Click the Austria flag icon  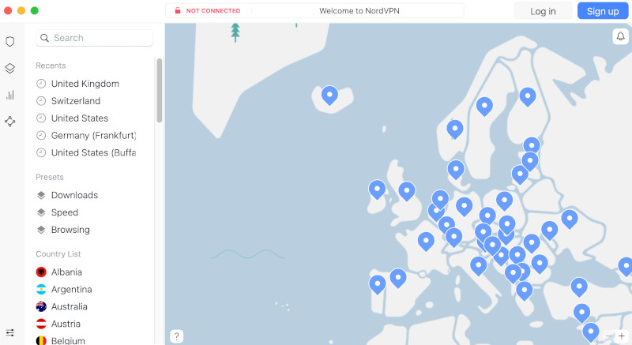pyautogui.click(x=41, y=324)
